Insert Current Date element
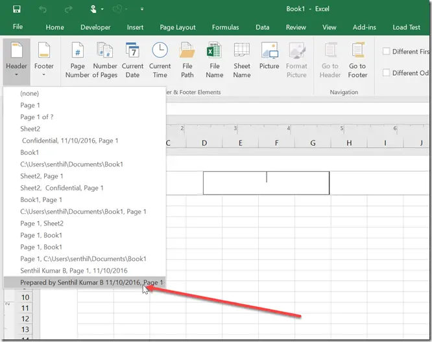 [132, 60]
